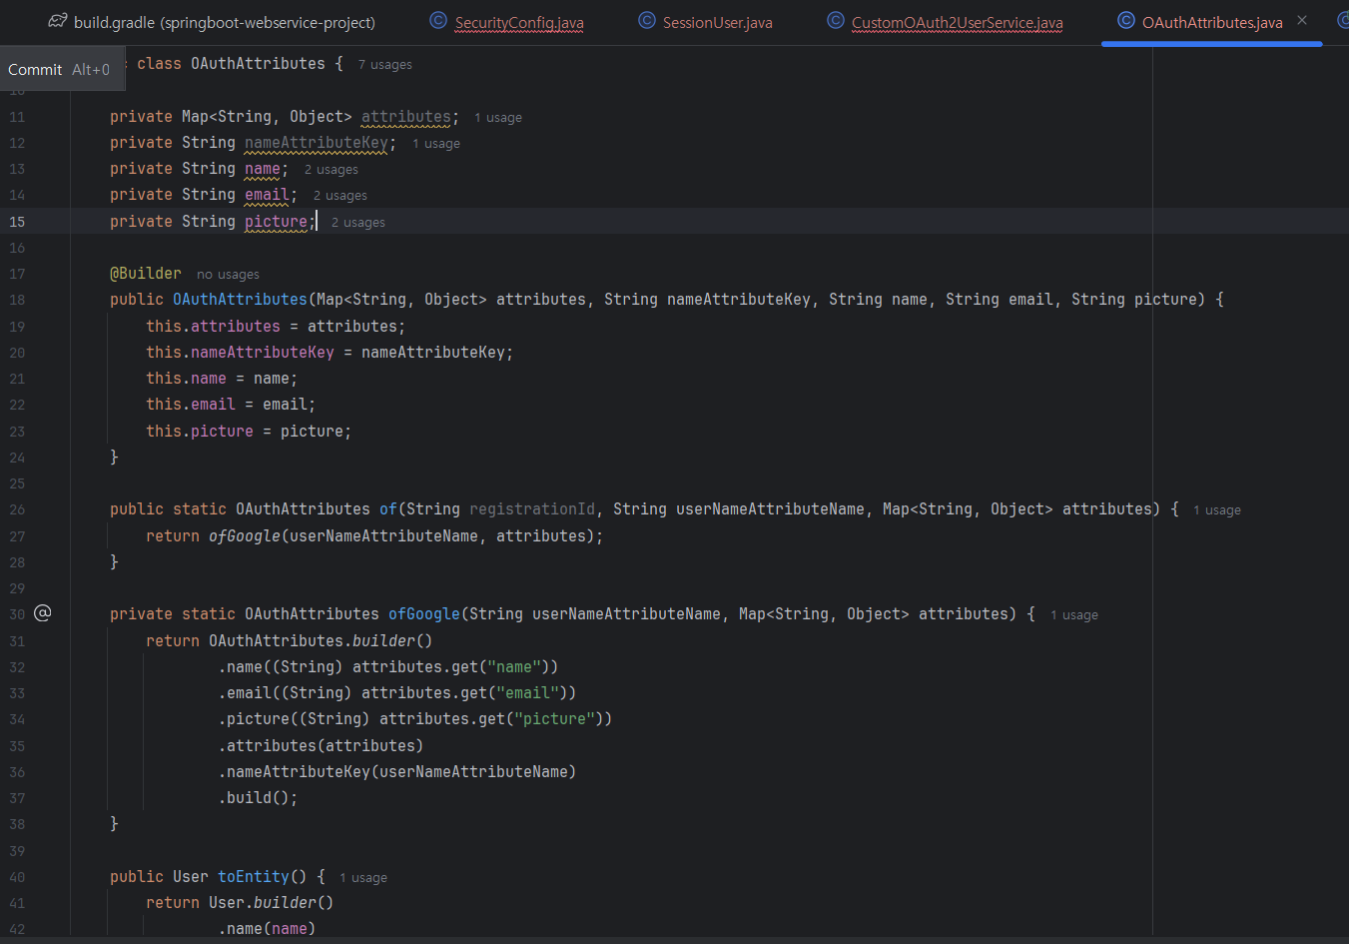The height and width of the screenshot is (944, 1349).
Task: Show the 1 usage hint for nameAttributeKey
Action: [x=436, y=144]
